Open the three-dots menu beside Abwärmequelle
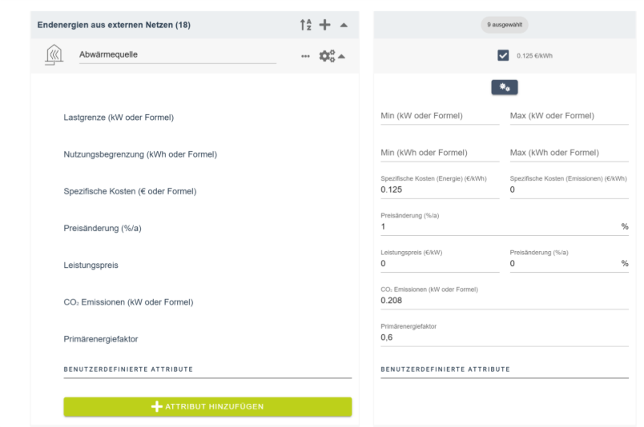Screen dimensions: 644x427 [305, 56]
